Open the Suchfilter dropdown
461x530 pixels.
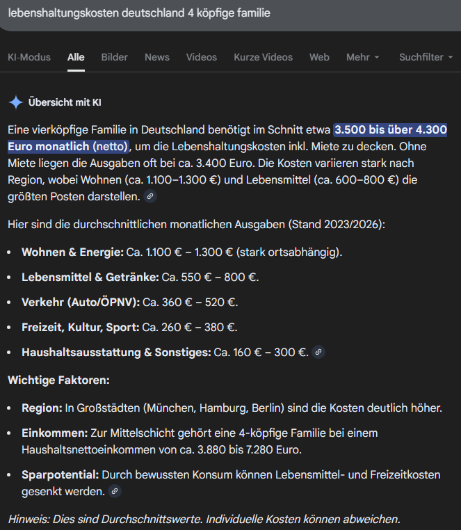pyautogui.click(x=425, y=57)
